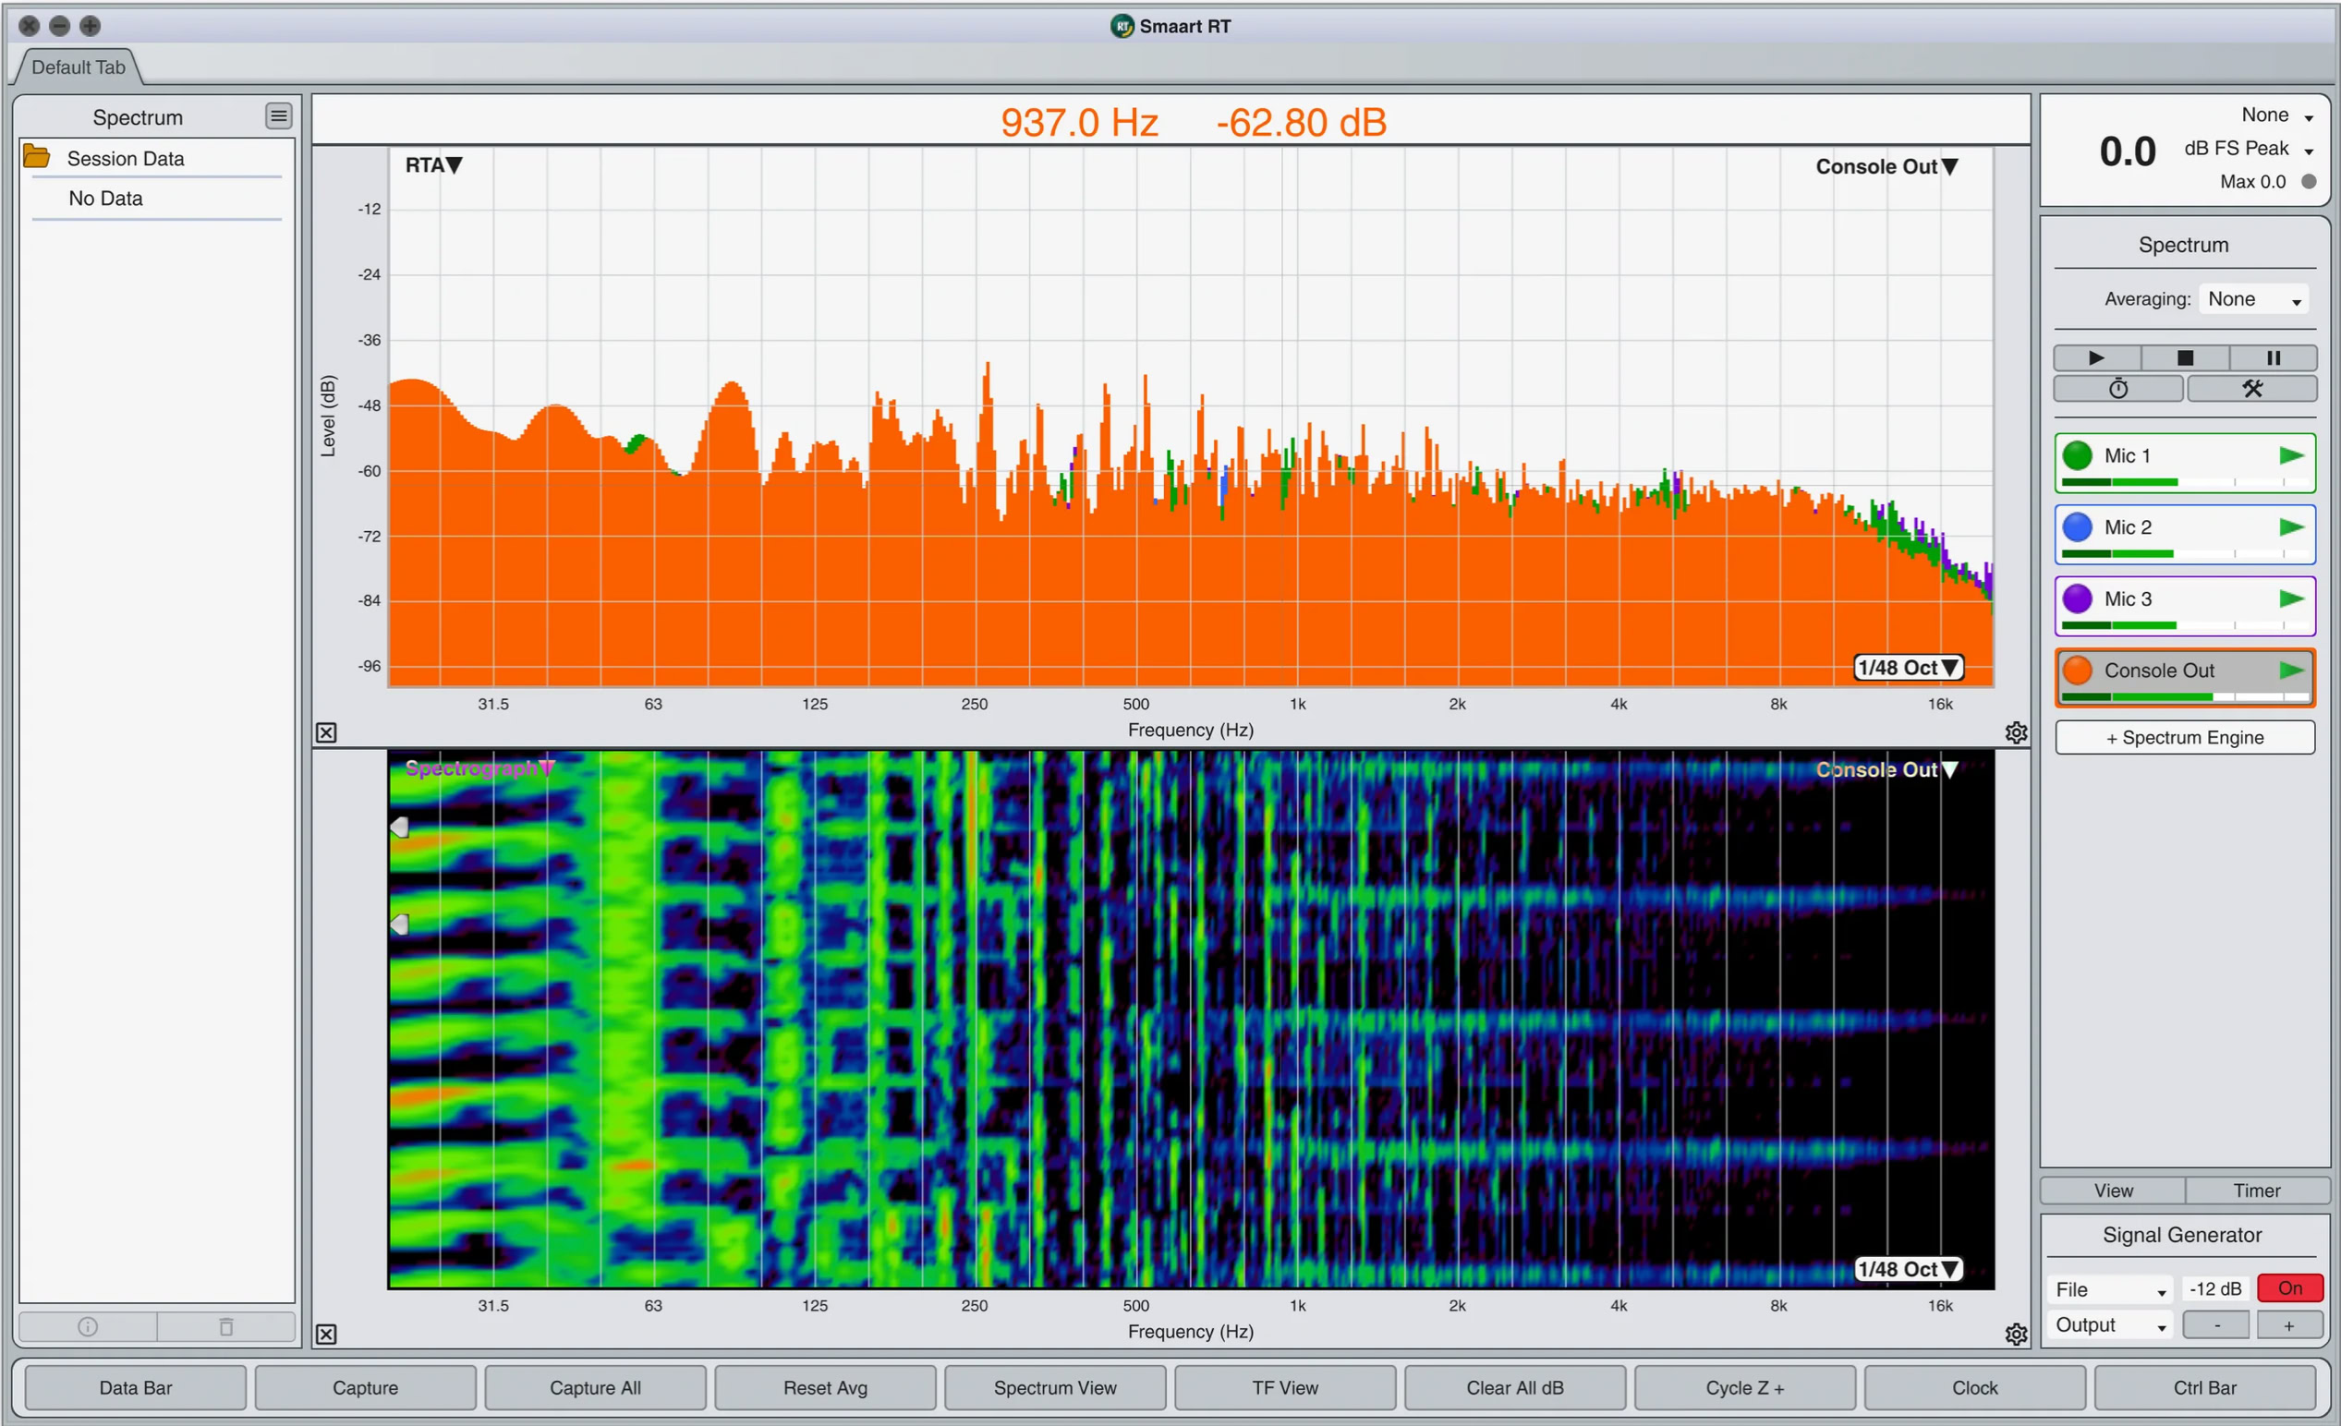Open the Averaging None dropdown
This screenshot has height=1426, width=2341.
pos(2253,299)
